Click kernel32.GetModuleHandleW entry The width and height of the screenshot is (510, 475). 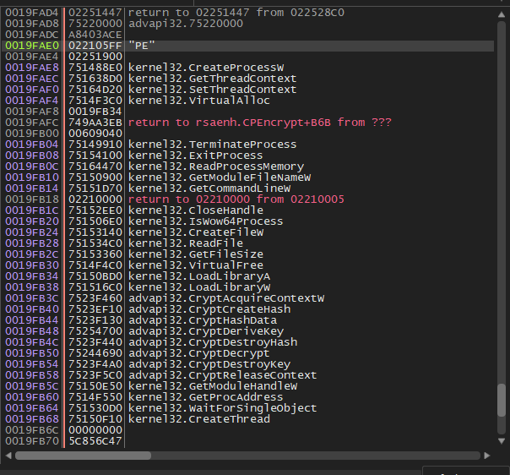click(x=213, y=386)
